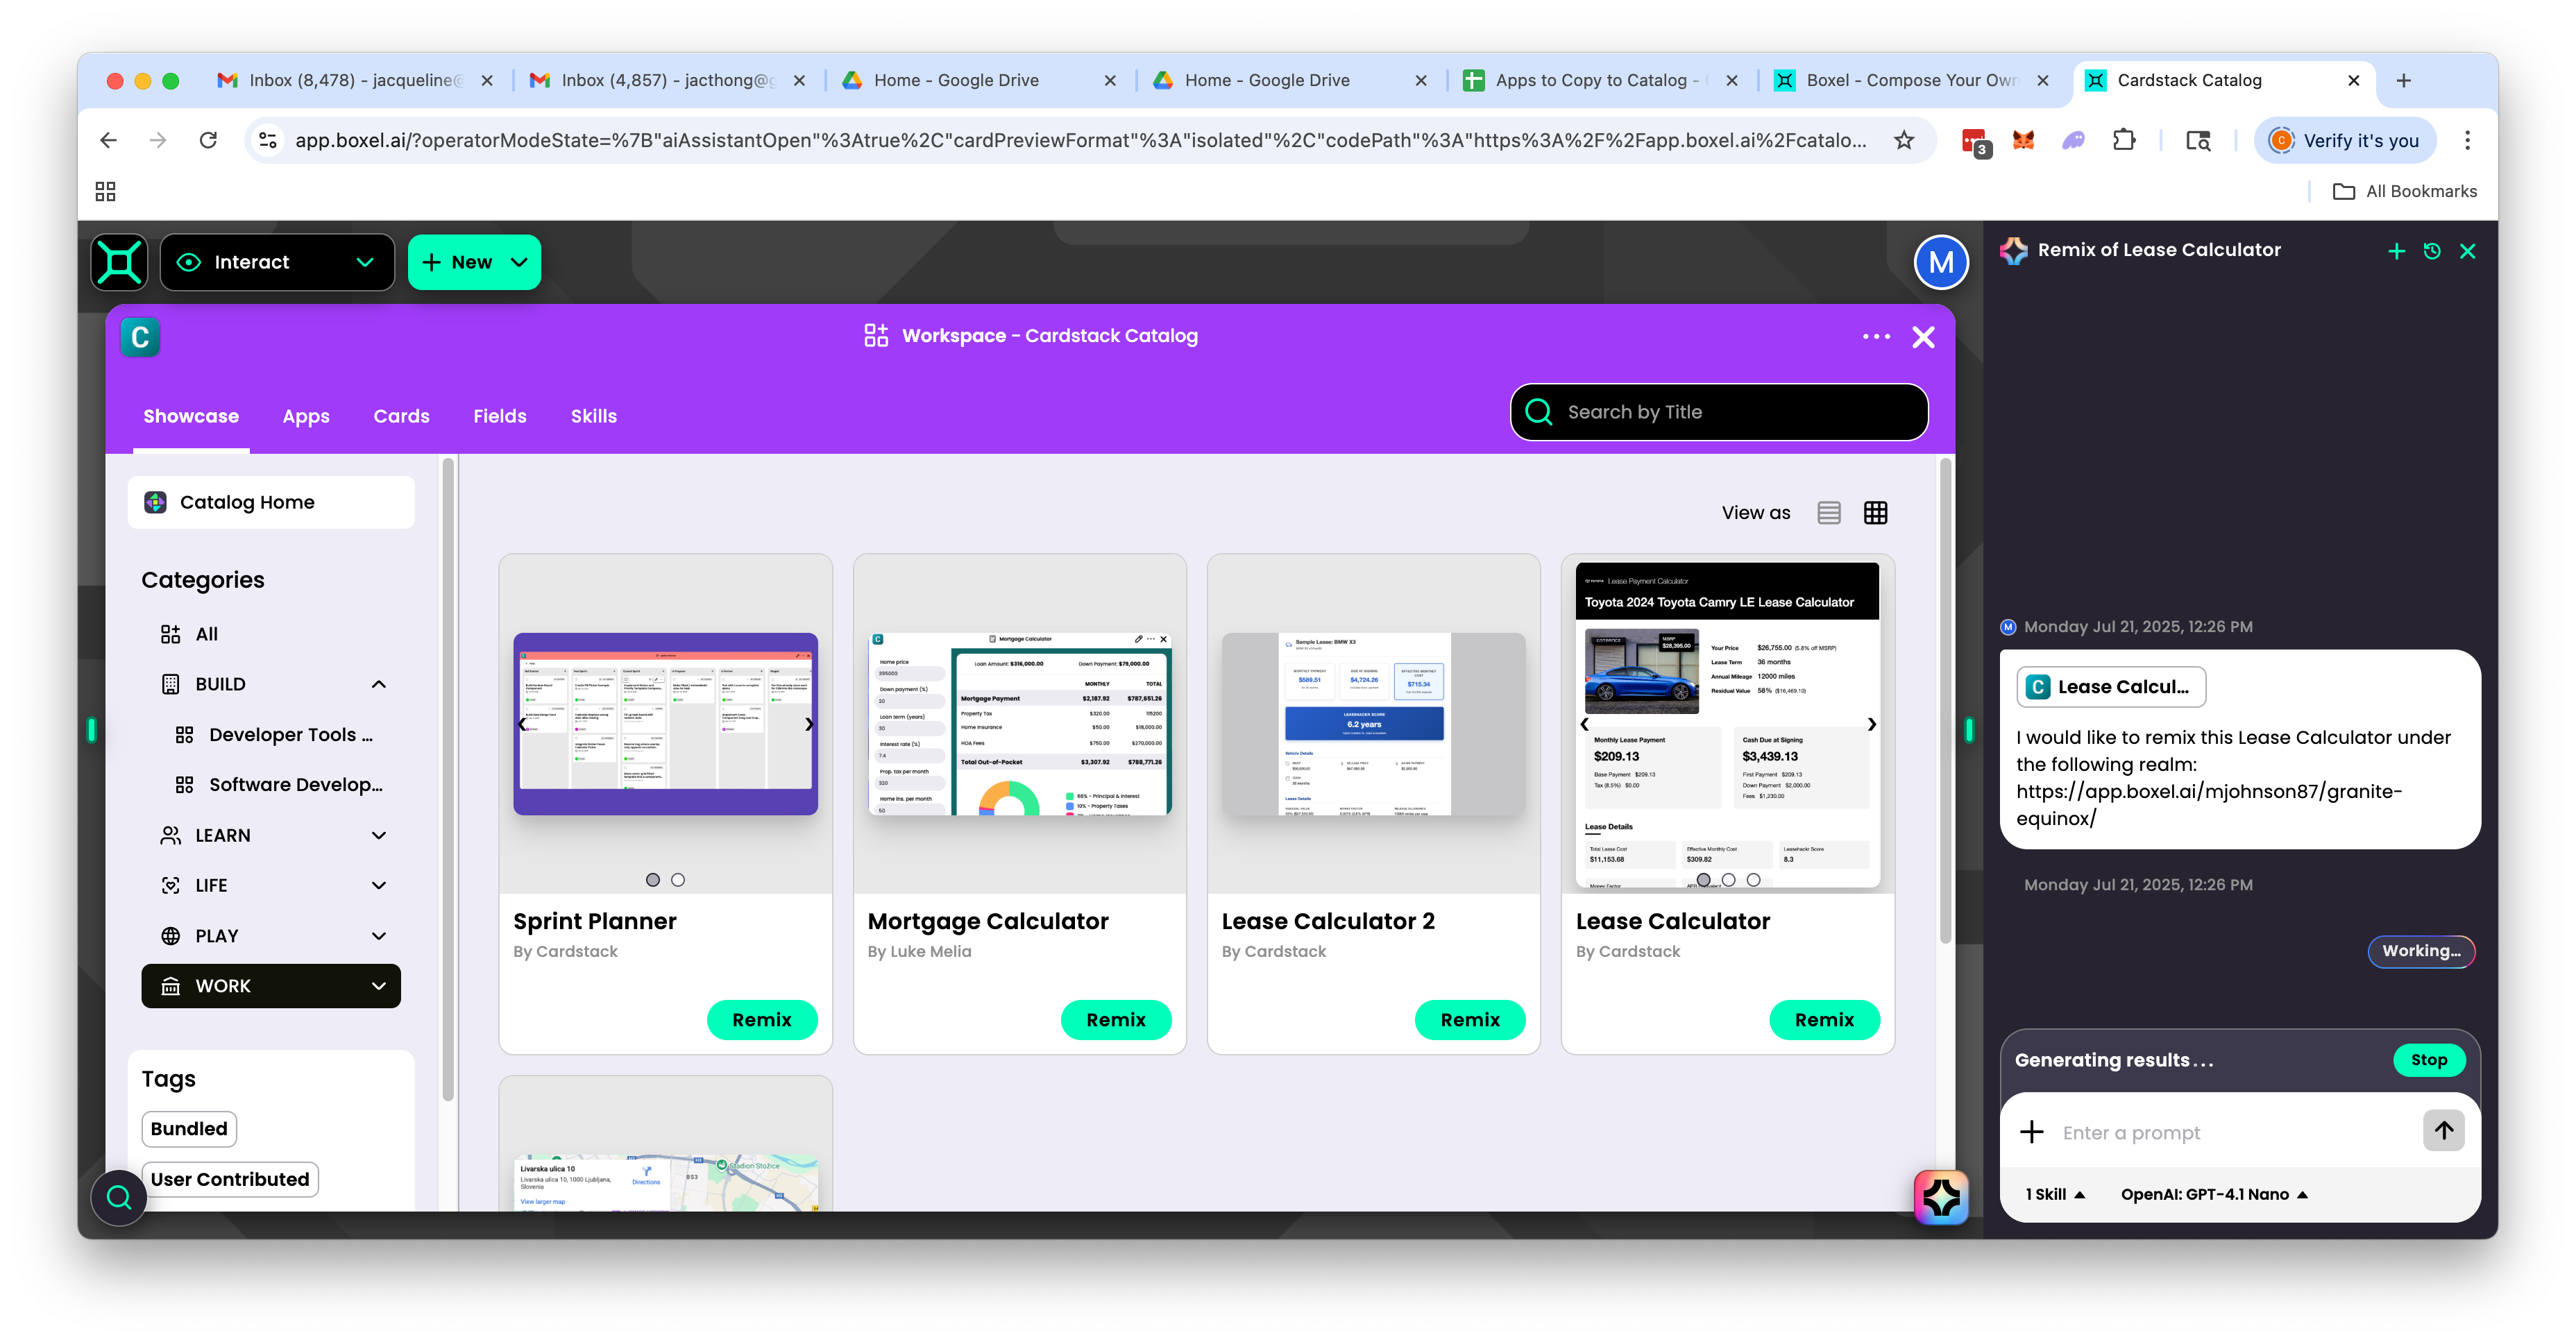Viewport: 2576px width, 1342px height.
Task: Open the workspace three-dots options menu
Action: 1876,337
